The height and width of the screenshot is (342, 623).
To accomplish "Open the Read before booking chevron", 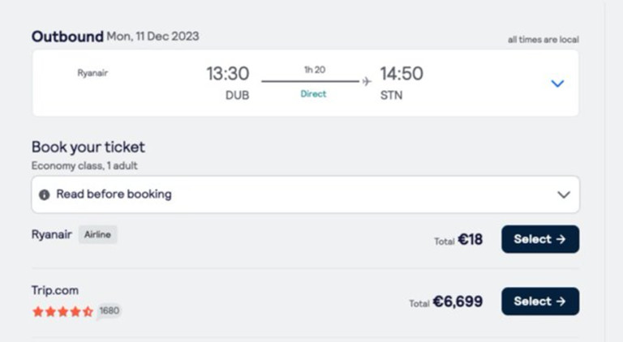I will click(x=564, y=195).
